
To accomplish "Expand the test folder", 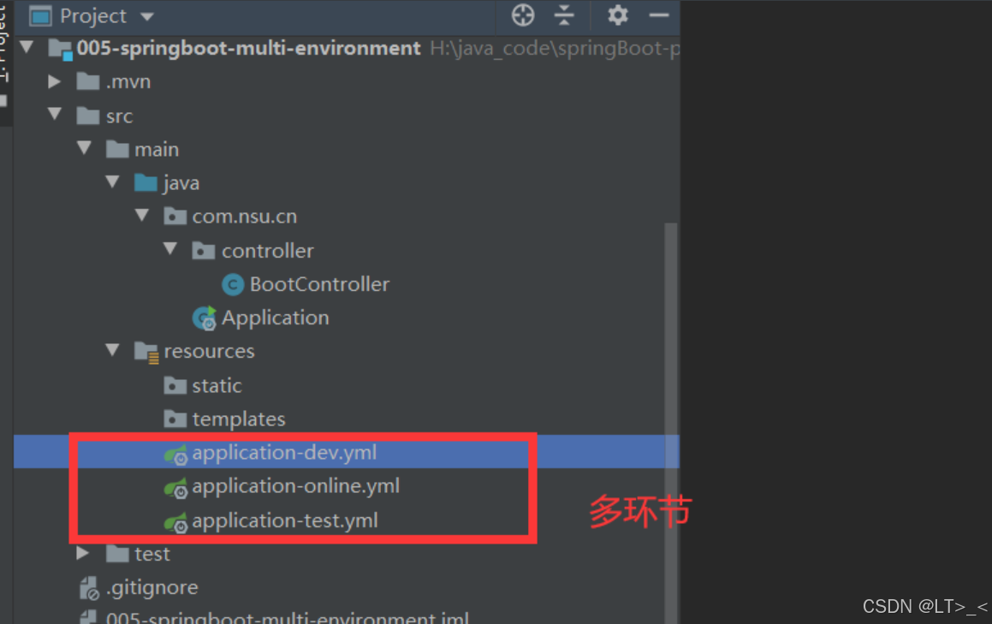I will point(82,554).
